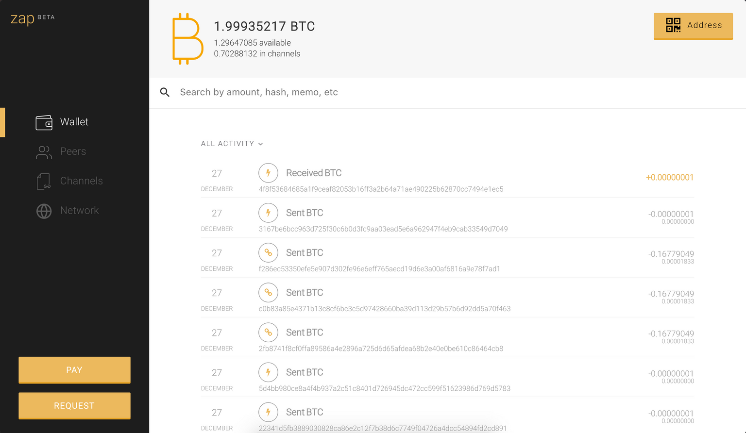Click the search magnifying glass icon
Screen dimensions: 746x433
[x=165, y=92]
